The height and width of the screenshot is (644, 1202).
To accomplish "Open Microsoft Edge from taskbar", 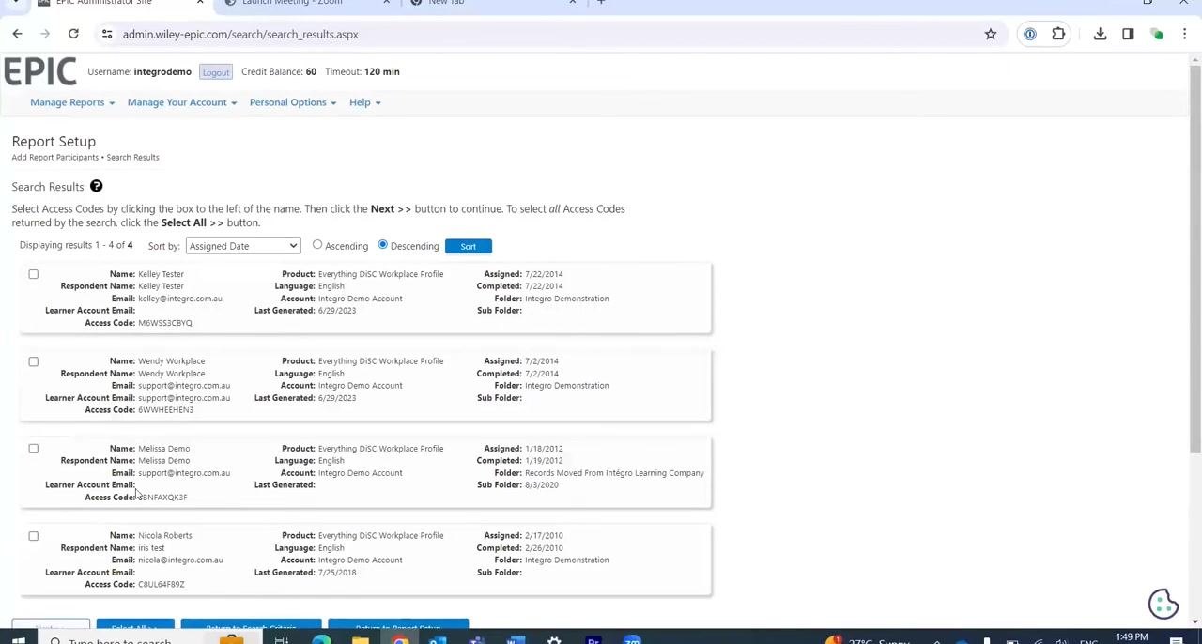I will (x=321, y=640).
